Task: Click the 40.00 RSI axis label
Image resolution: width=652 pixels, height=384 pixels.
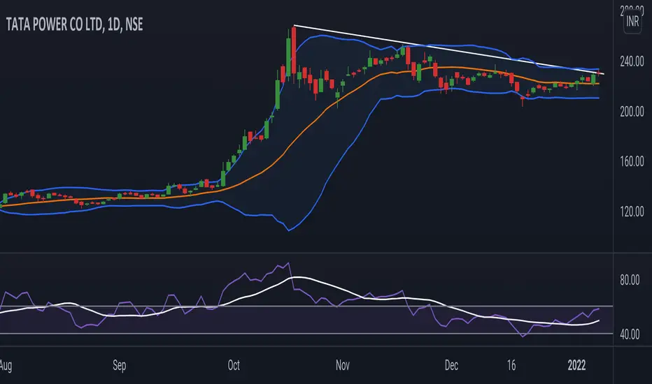Action: 630,334
